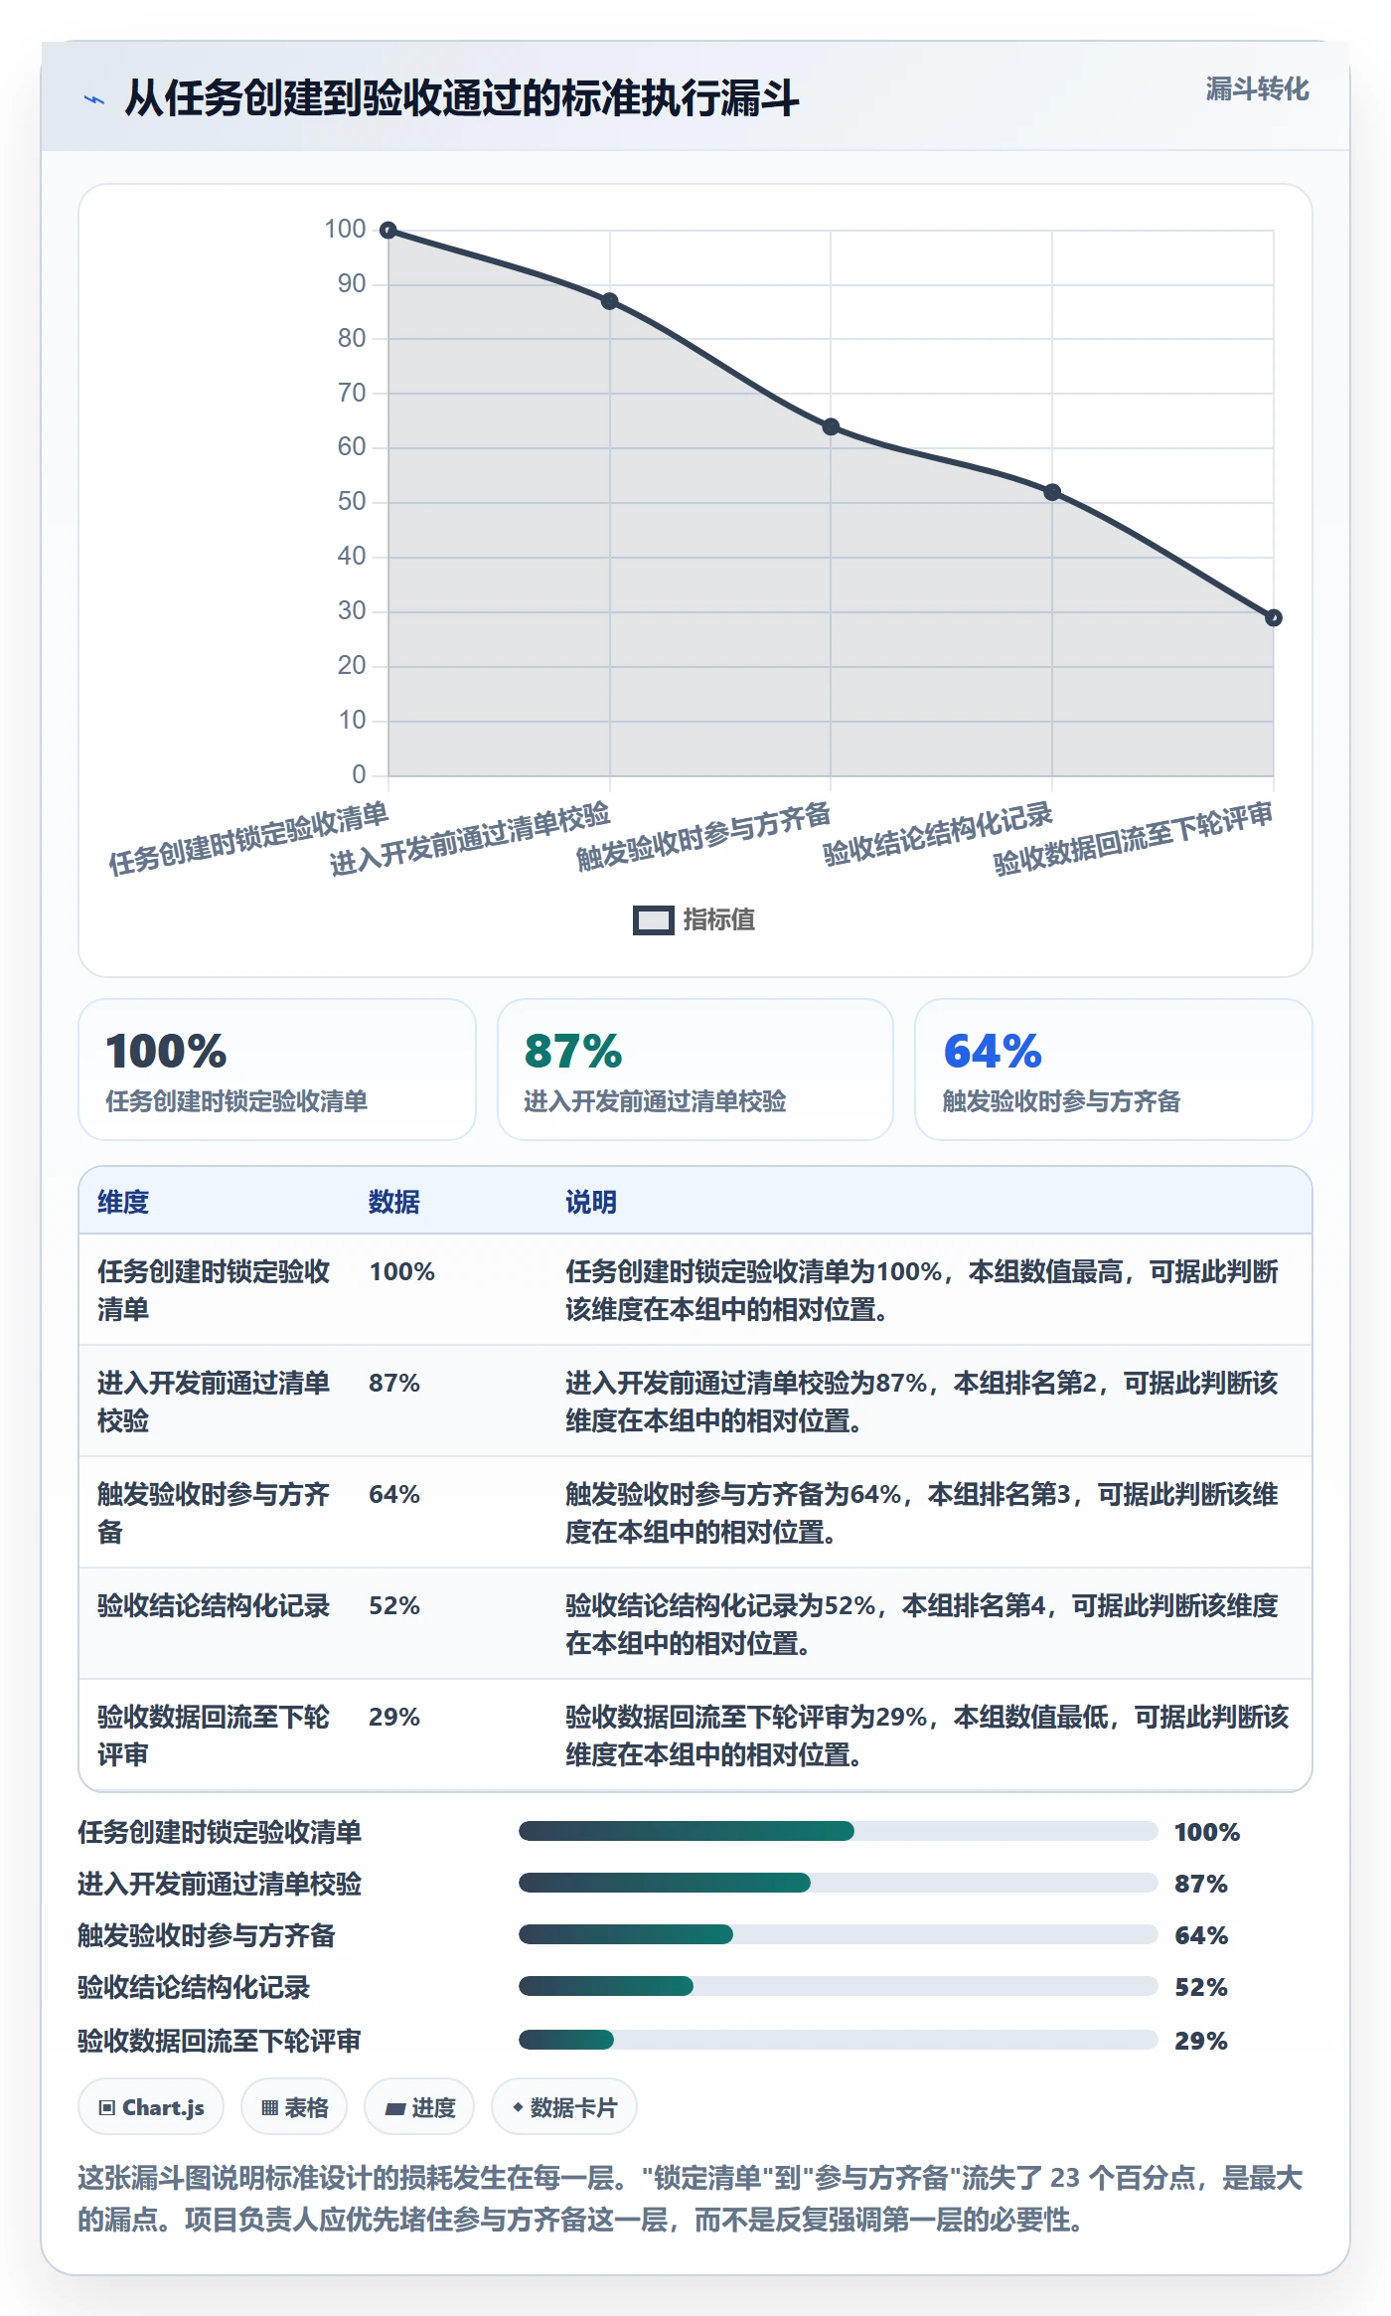This screenshot has width=1391, height=2316.
Task: Select the 29% cell in the table
Action: tap(394, 1717)
